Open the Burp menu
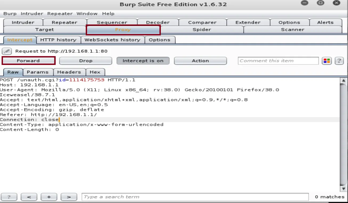 tap(10, 14)
